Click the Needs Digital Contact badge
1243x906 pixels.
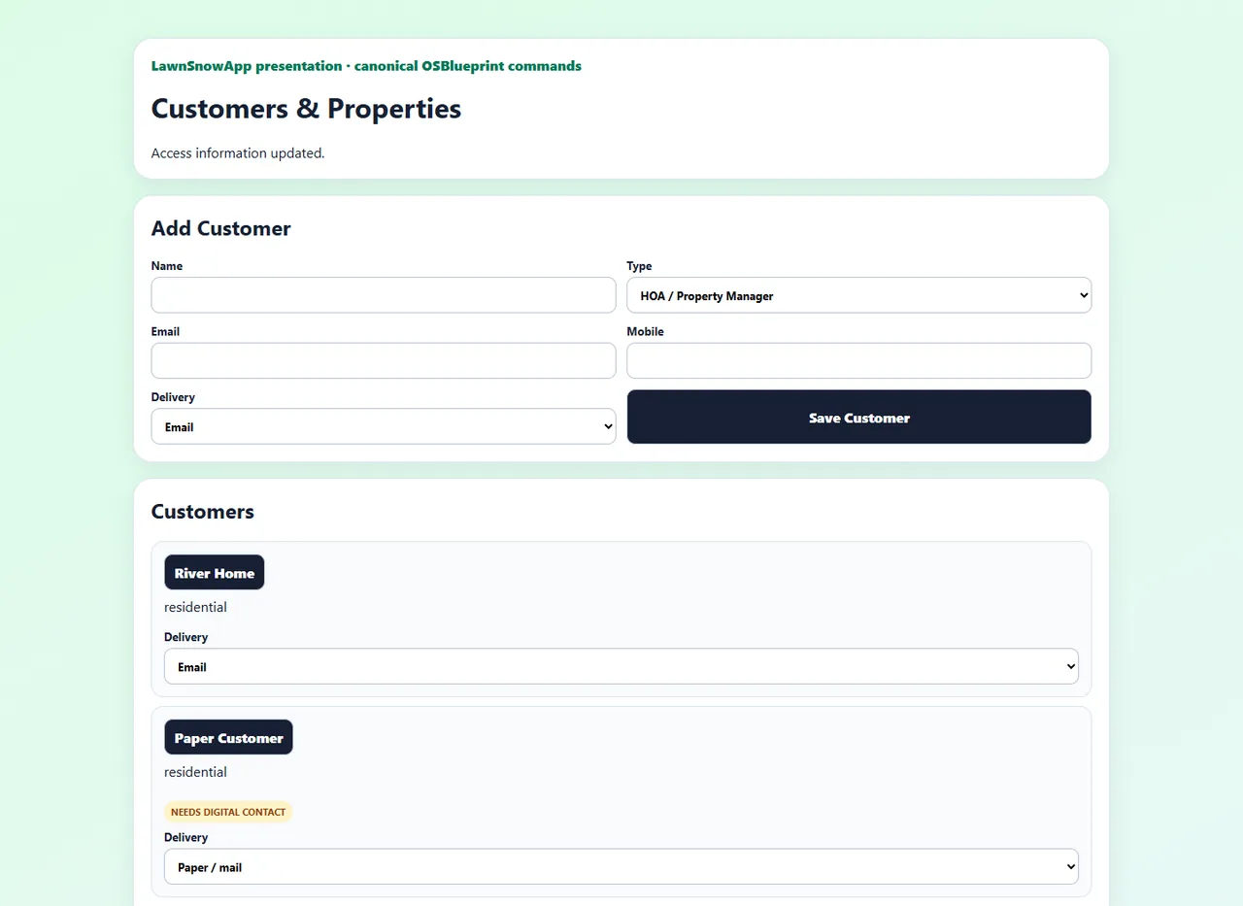point(228,812)
